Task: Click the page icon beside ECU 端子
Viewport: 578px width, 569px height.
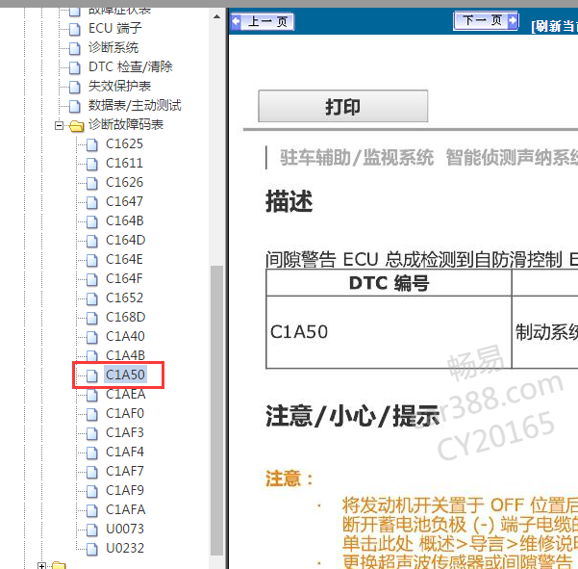Action: (x=75, y=29)
